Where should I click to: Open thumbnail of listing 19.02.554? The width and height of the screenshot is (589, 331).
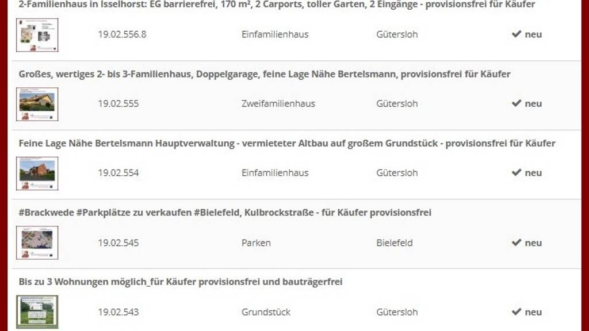click(x=37, y=173)
